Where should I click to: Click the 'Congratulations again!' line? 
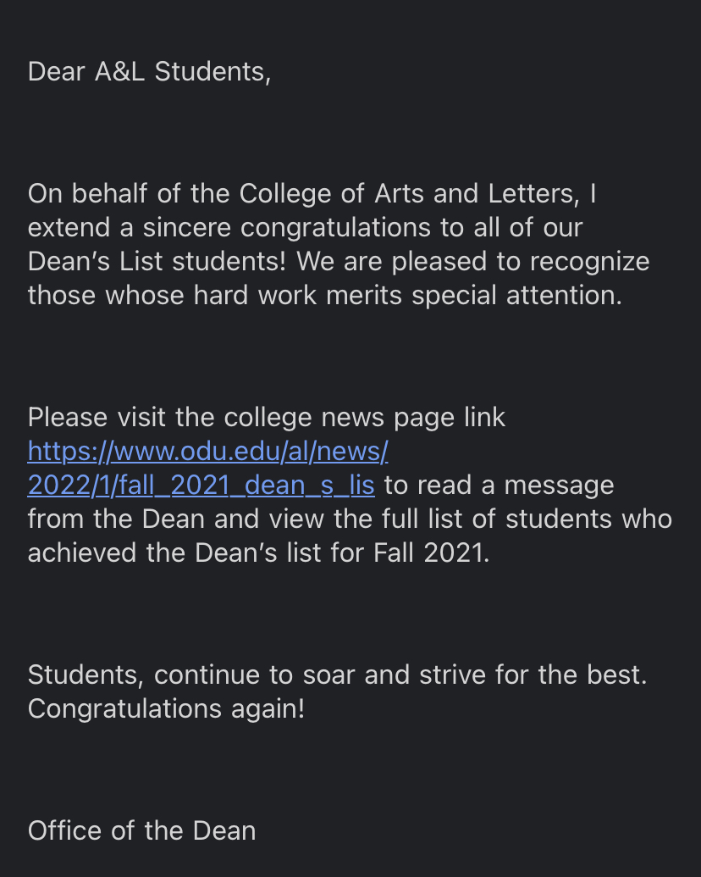tap(167, 709)
